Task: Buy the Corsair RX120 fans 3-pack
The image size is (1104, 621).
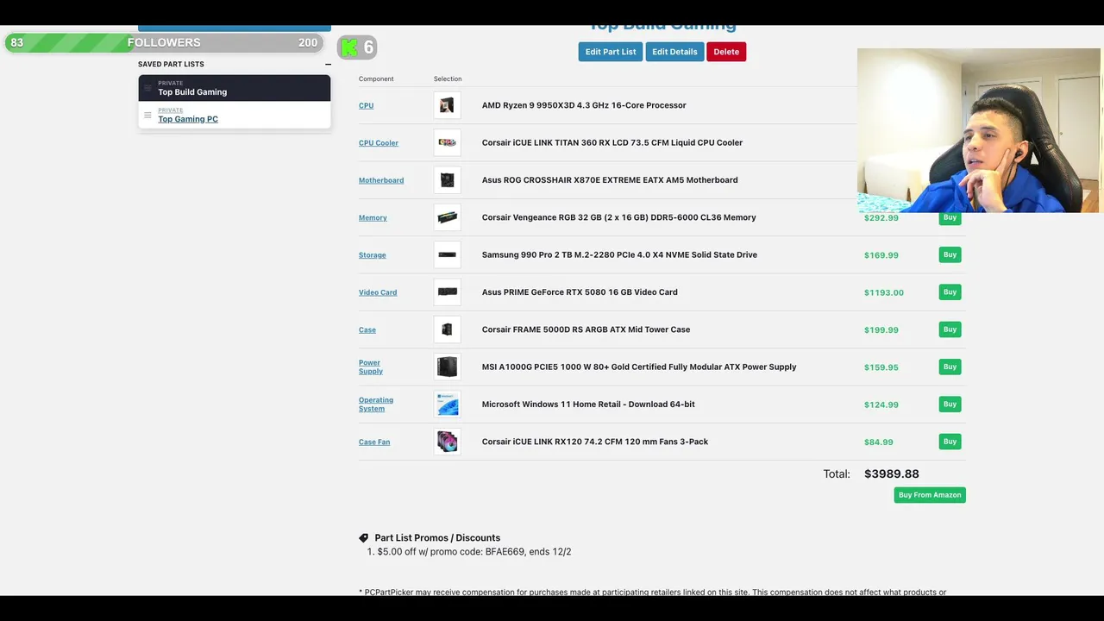Action: tap(950, 442)
